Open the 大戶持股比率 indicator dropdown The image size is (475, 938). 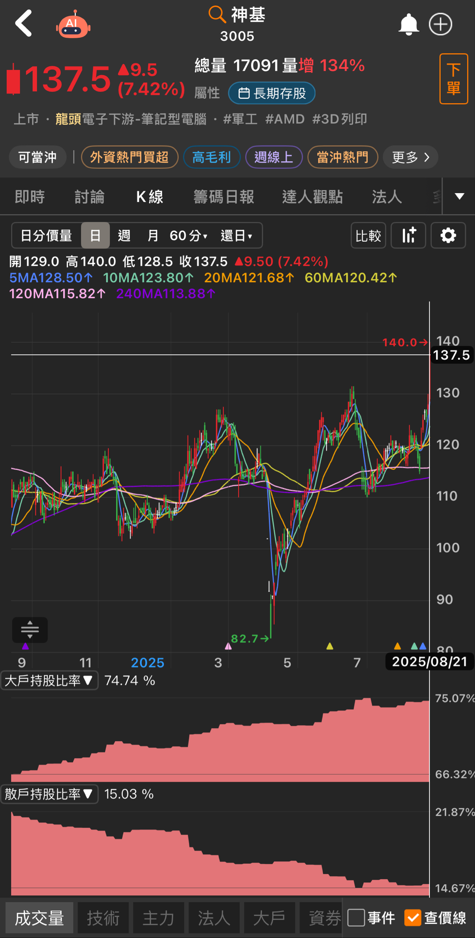point(49,680)
